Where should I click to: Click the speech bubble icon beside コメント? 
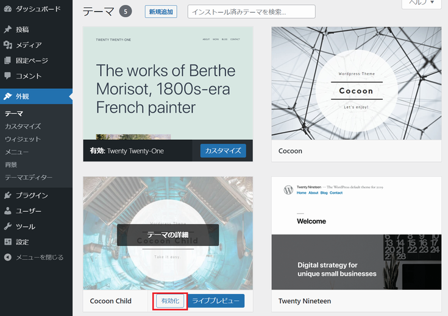(x=7, y=76)
